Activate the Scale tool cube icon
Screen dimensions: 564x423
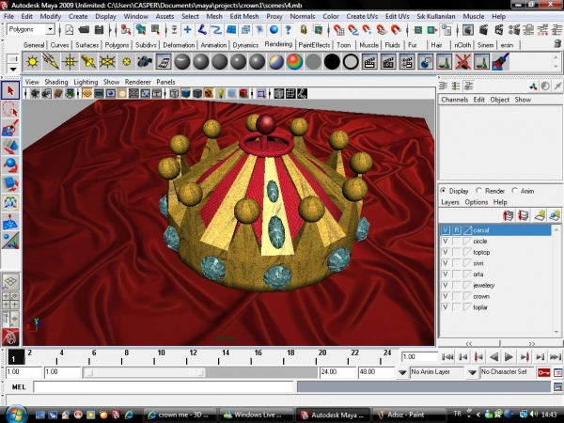tap(10, 184)
